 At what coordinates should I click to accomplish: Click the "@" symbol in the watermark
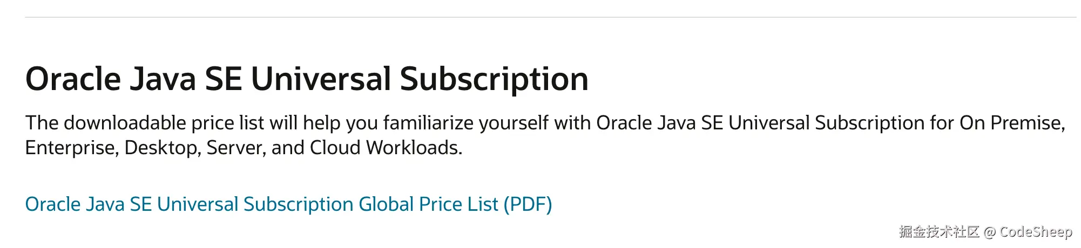pyautogui.click(x=989, y=232)
